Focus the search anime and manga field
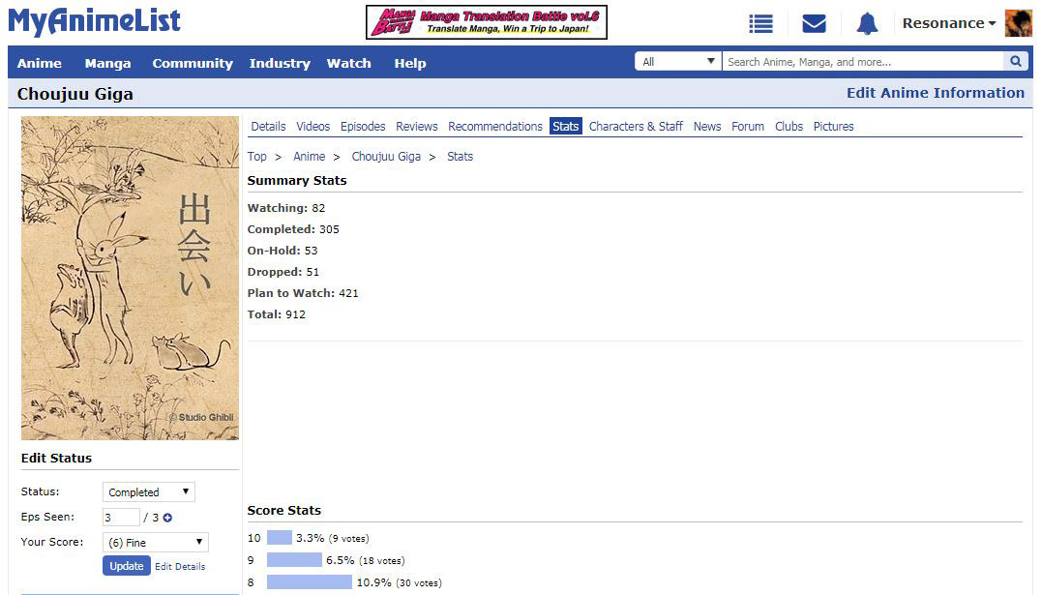 coord(863,62)
